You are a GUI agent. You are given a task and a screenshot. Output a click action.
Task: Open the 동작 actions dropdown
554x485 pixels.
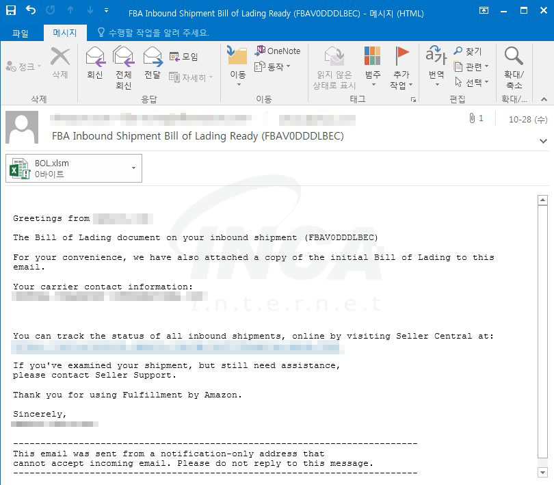click(272, 66)
